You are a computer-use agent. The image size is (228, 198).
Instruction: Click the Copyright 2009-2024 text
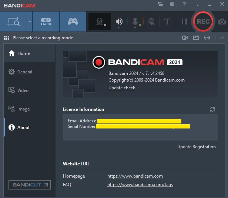(147, 80)
